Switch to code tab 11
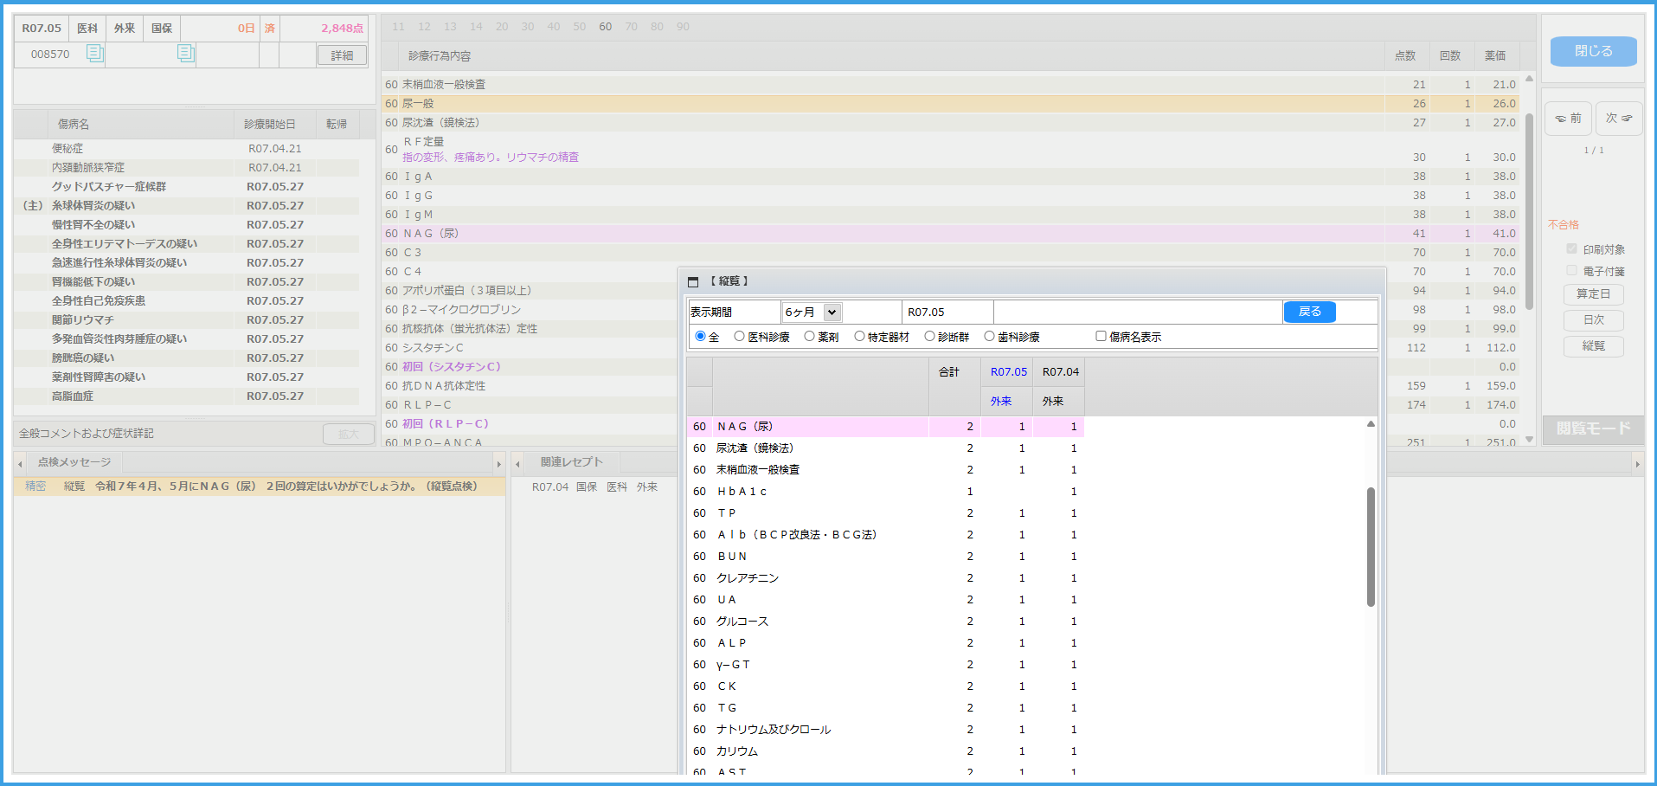This screenshot has width=1657, height=786. [398, 27]
